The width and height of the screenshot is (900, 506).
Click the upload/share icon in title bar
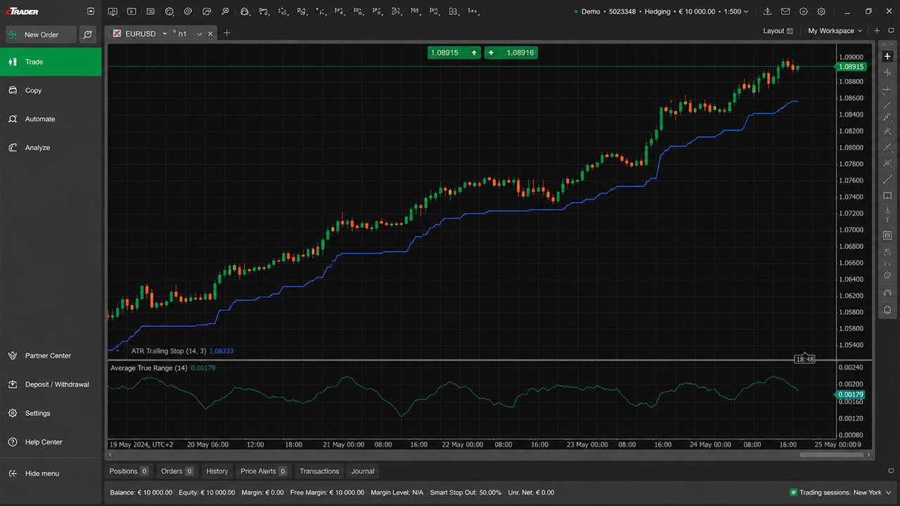(767, 11)
